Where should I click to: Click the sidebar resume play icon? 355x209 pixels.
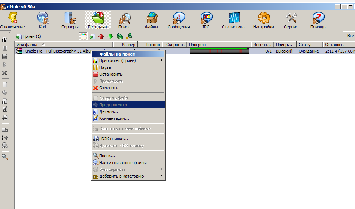(5, 65)
